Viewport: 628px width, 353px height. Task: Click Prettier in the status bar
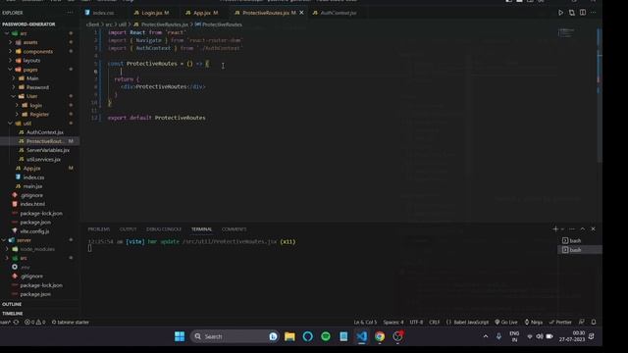tap(560, 322)
